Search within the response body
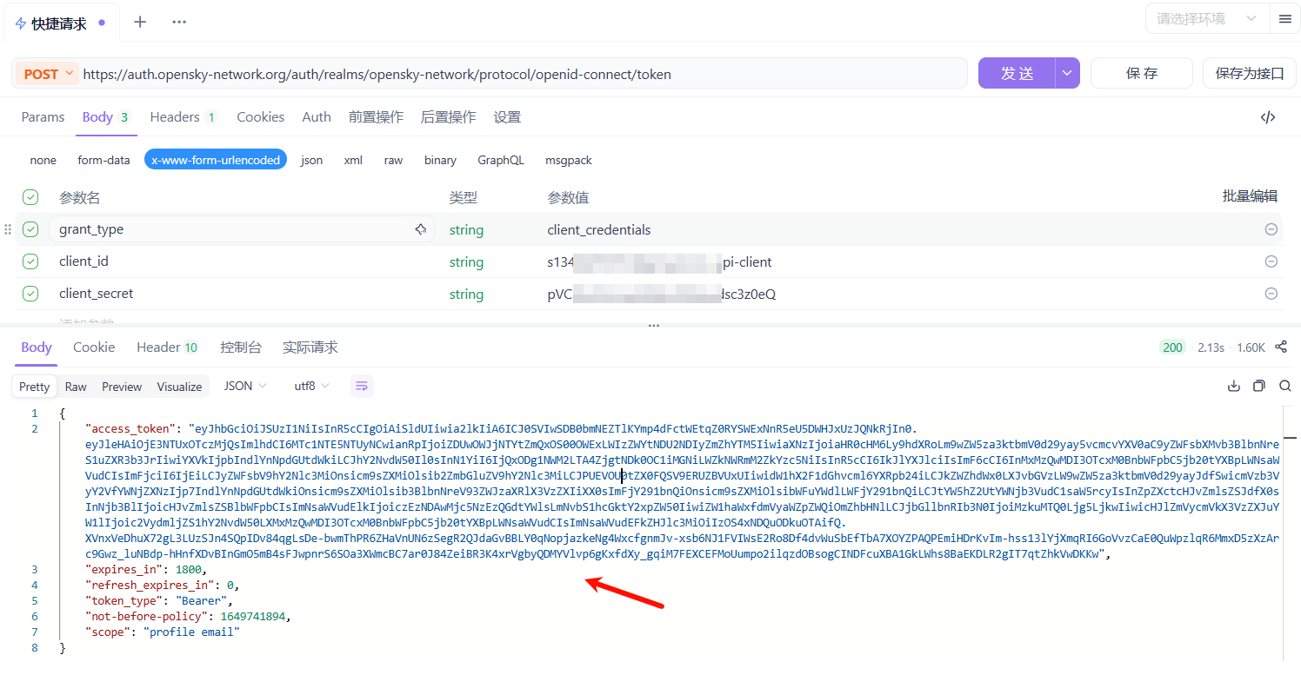 click(1285, 385)
